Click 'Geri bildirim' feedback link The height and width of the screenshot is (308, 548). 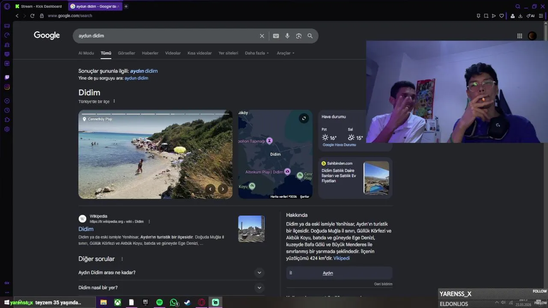point(383,284)
